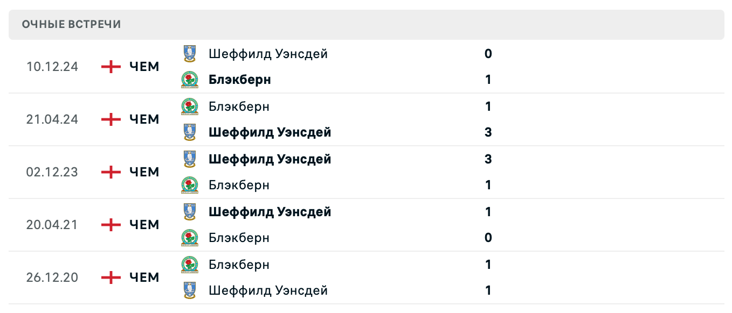Click the Очные встречи section header
The height and width of the screenshot is (313, 732).
(x=71, y=24)
